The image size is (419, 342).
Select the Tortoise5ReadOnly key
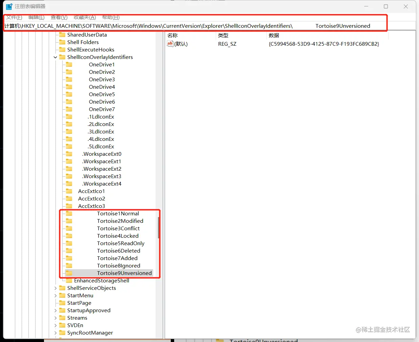pos(121,243)
